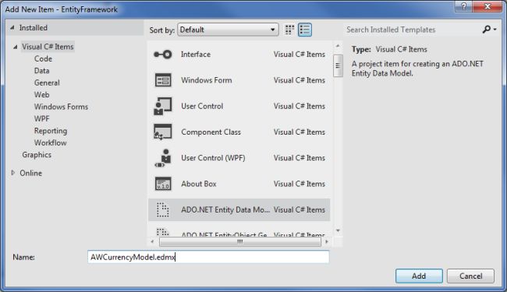
Task: Click the horizontal scroll right arrow
Action: click(x=327, y=241)
